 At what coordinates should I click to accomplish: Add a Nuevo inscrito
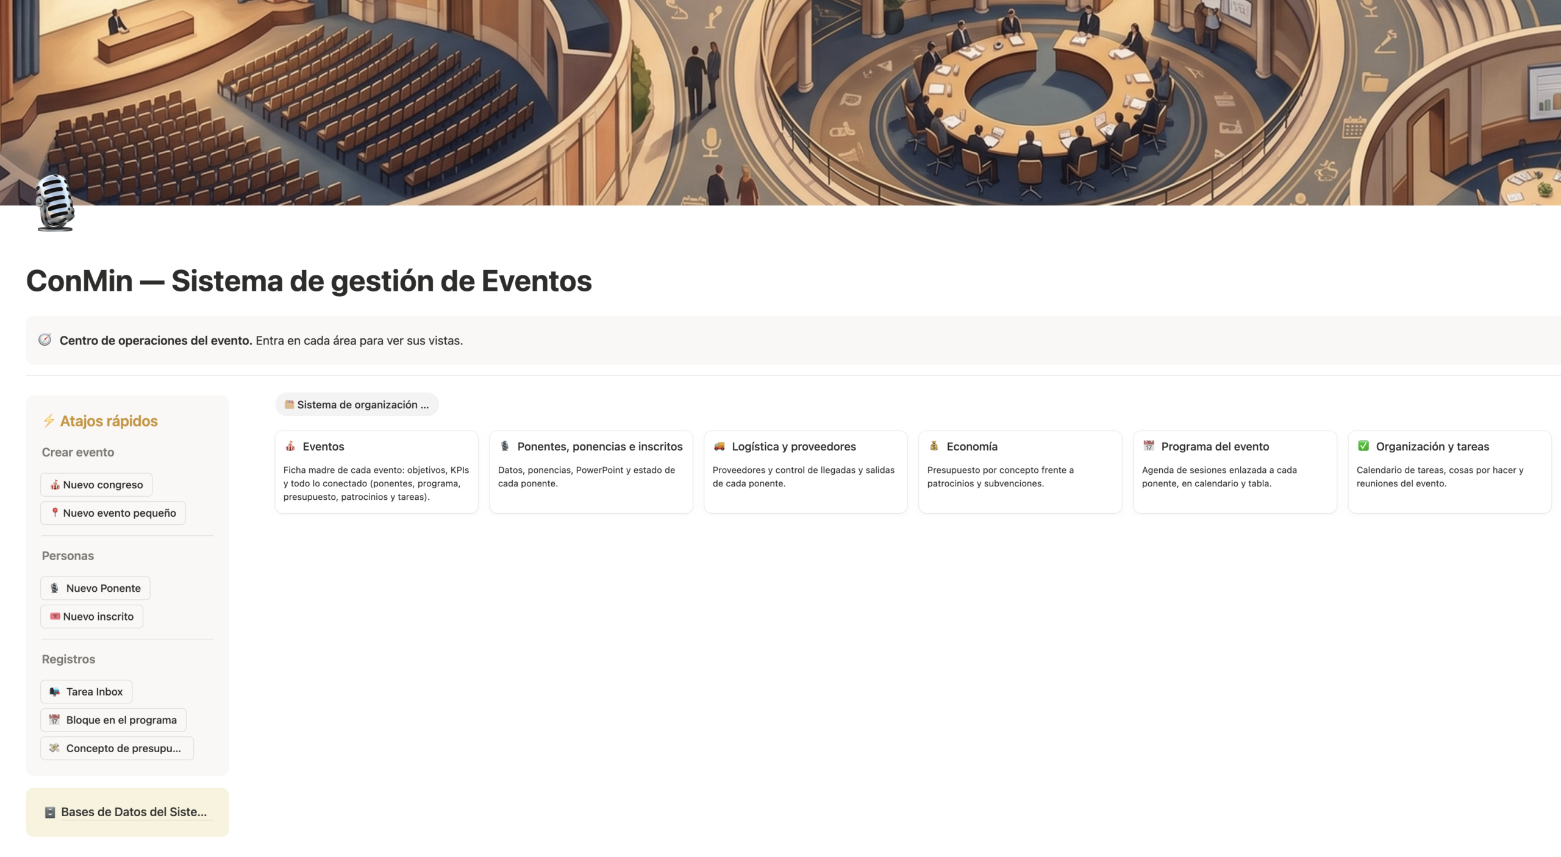point(91,616)
